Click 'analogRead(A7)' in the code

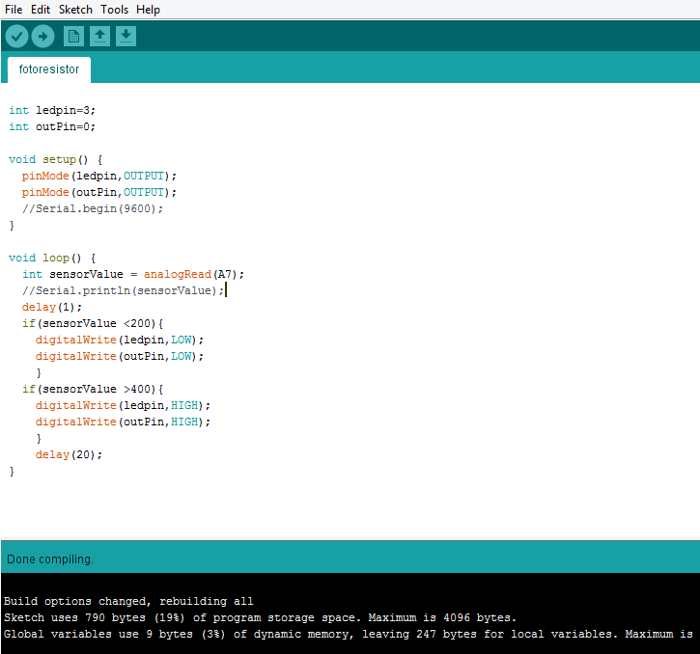pyautogui.click(x=190, y=274)
